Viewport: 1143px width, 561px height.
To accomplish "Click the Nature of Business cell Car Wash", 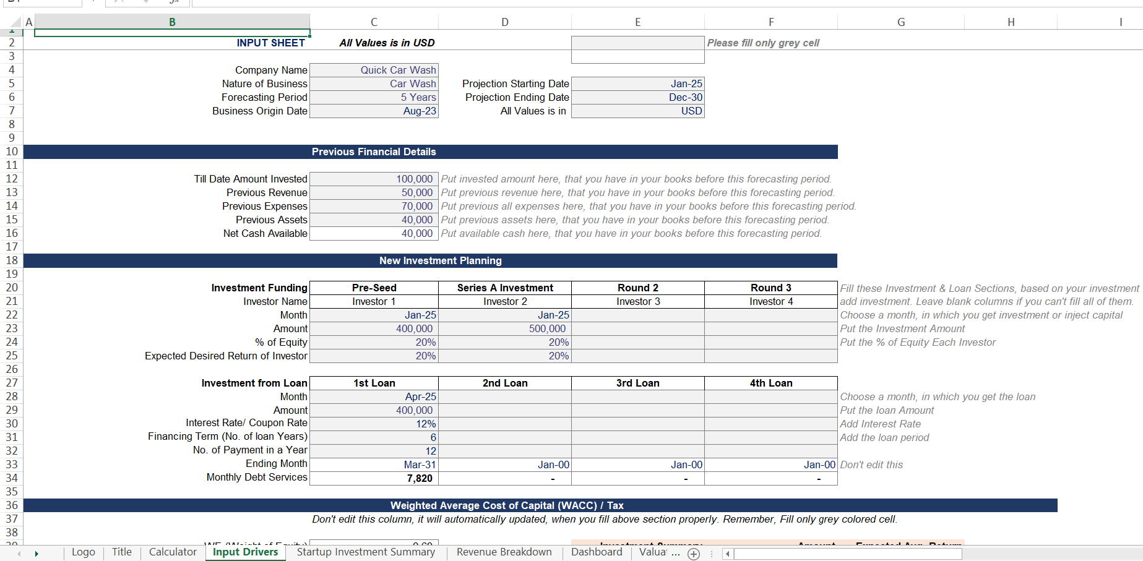I will [374, 84].
